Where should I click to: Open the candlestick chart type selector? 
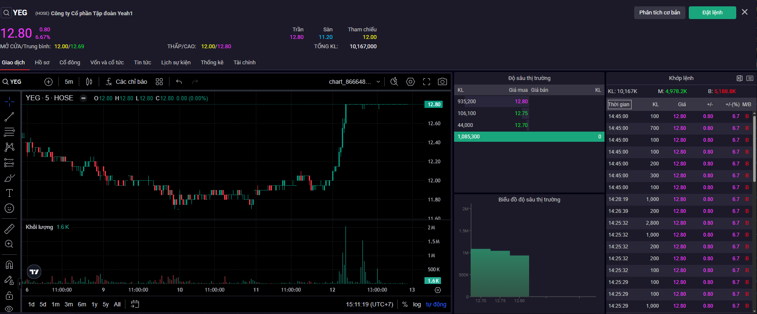point(89,82)
